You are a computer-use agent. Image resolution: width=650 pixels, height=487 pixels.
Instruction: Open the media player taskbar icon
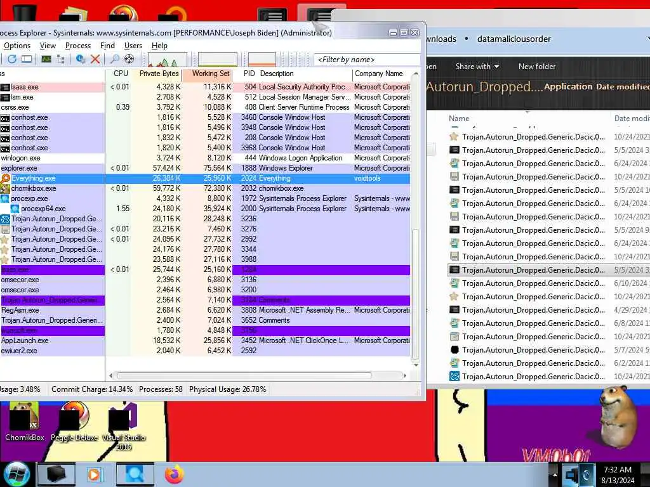point(94,474)
